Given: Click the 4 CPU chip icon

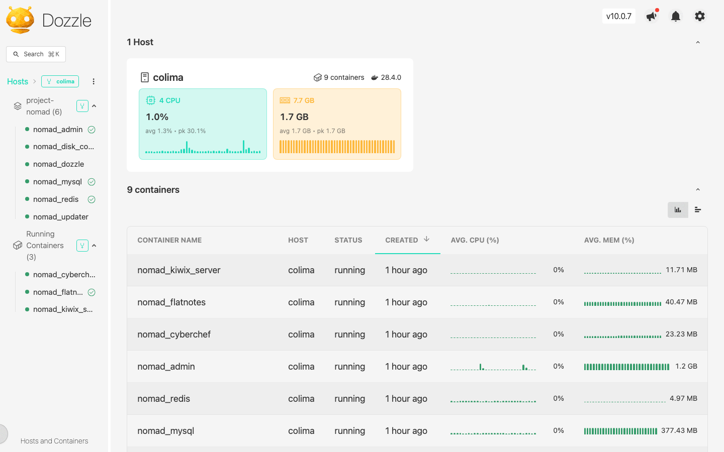Looking at the screenshot, I should click(150, 100).
